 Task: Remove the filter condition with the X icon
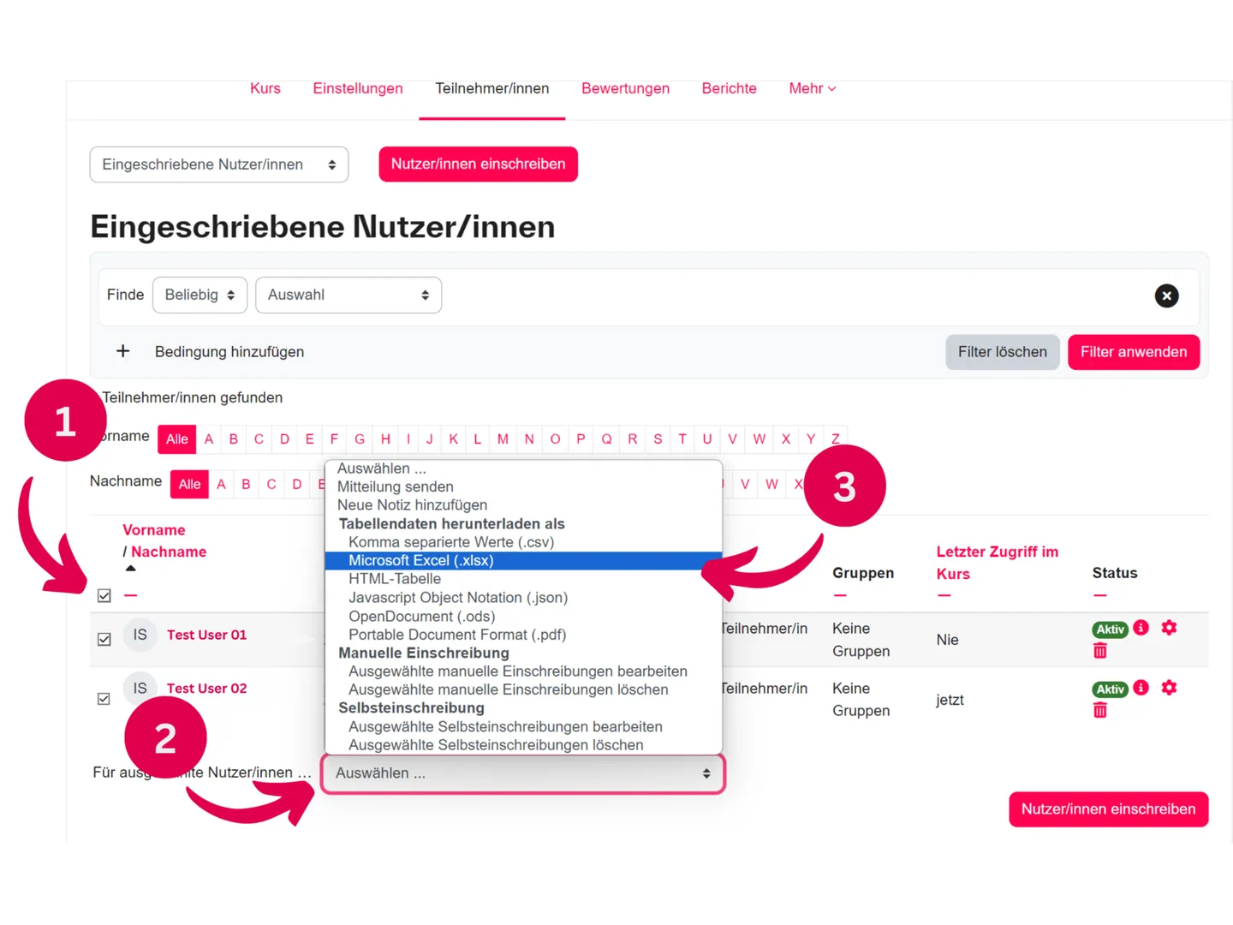[1166, 295]
